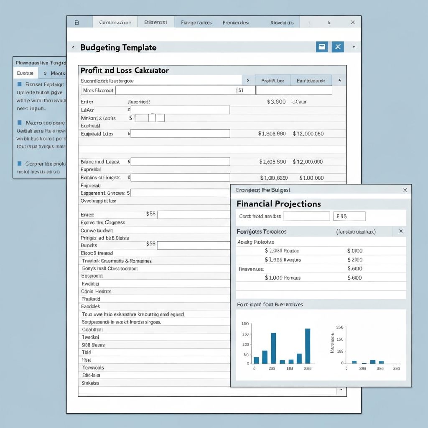This screenshot has width=428, height=428.
Task: Collapse the Profit and Loss section using the up arrow
Action: (339, 80)
